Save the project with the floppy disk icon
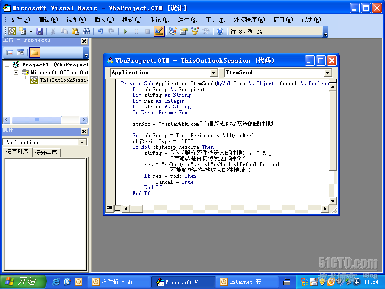Viewport: 385px width, 289px height. click(x=39, y=31)
